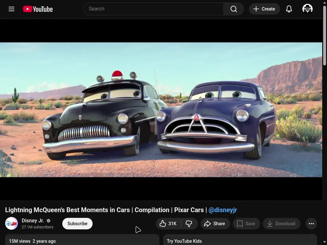The height and width of the screenshot is (245, 327).
Task: Click the video player to pause
Action: pos(161,110)
